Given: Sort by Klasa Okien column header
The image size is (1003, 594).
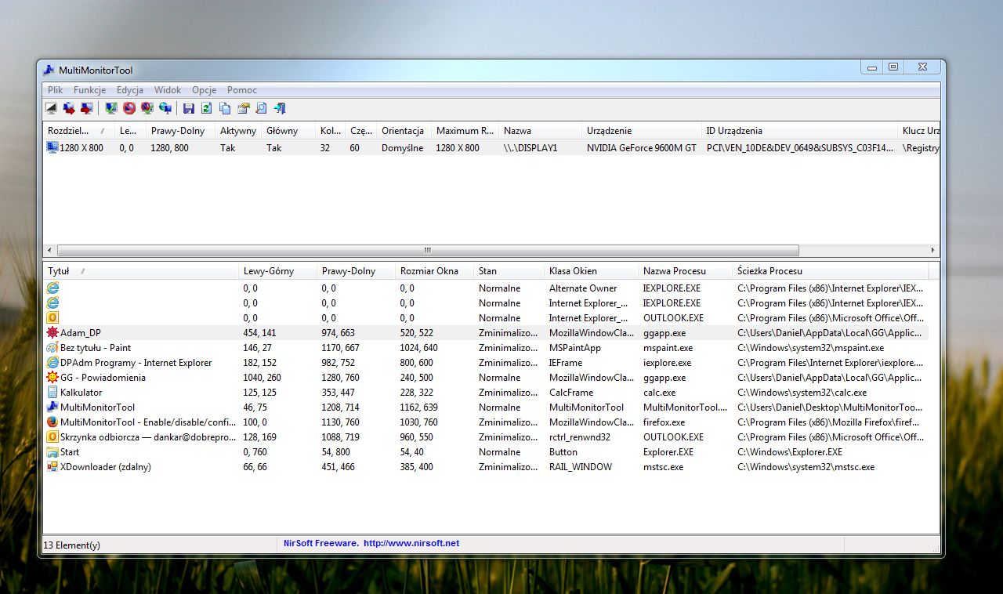Looking at the screenshot, I should (x=591, y=271).
